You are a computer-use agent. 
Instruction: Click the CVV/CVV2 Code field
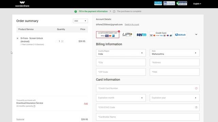[147, 107]
